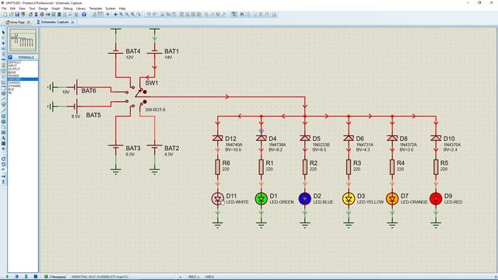
Task: Click the red LED D9 component
Action: pos(436,199)
